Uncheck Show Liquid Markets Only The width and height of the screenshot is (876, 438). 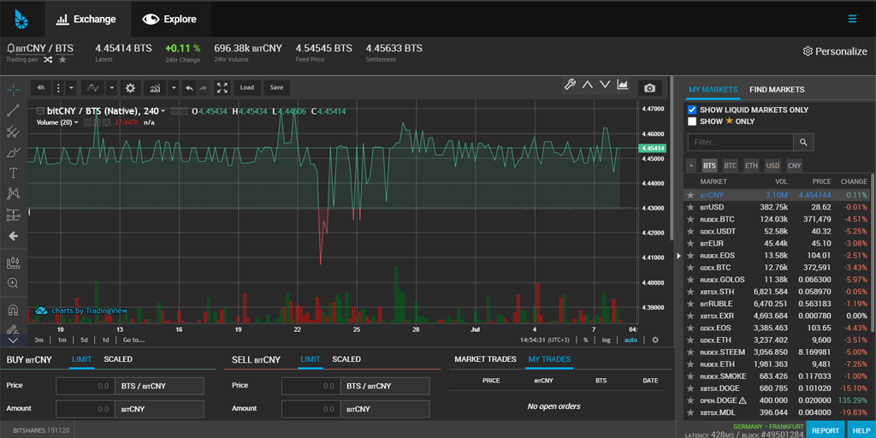pyautogui.click(x=692, y=110)
